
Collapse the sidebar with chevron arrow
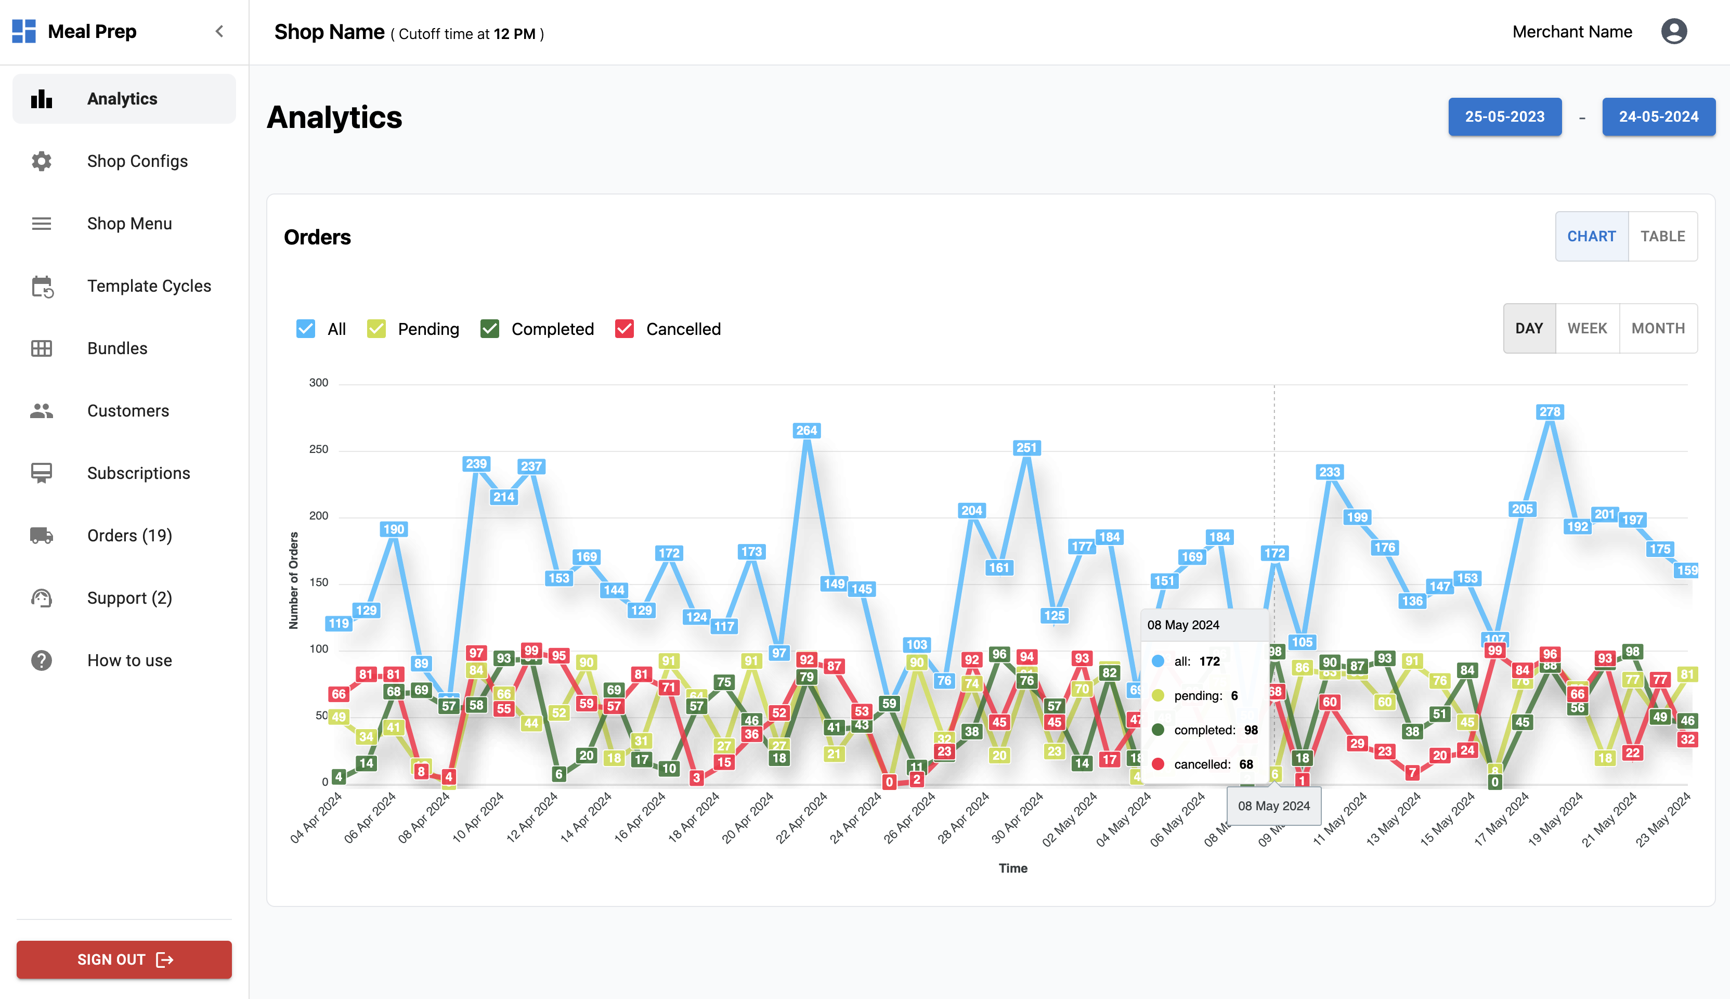219,32
